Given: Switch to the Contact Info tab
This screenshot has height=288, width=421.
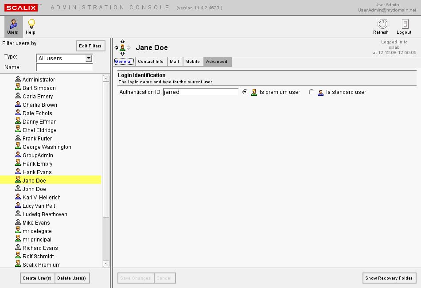Looking at the screenshot, I should [151, 62].
